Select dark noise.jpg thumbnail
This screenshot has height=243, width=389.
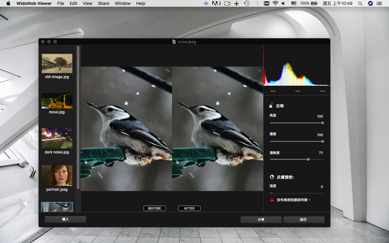tap(57, 138)
